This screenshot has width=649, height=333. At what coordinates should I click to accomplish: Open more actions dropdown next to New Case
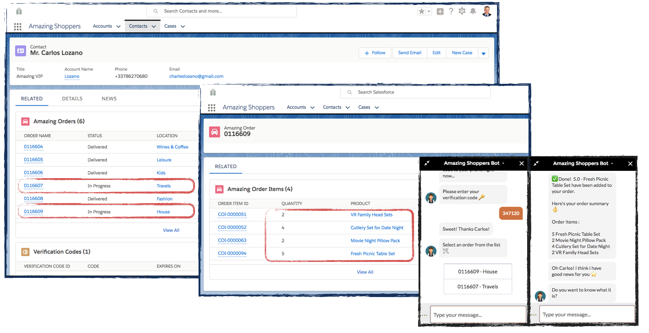click(483, 53)
